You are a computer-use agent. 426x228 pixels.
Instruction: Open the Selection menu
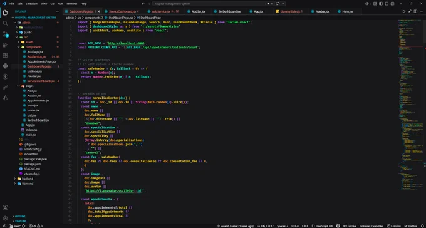[31, 4]
